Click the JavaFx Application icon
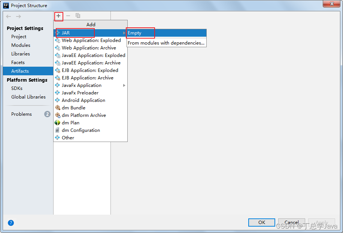This screenshot has width=343, height=233. [57, 85]
